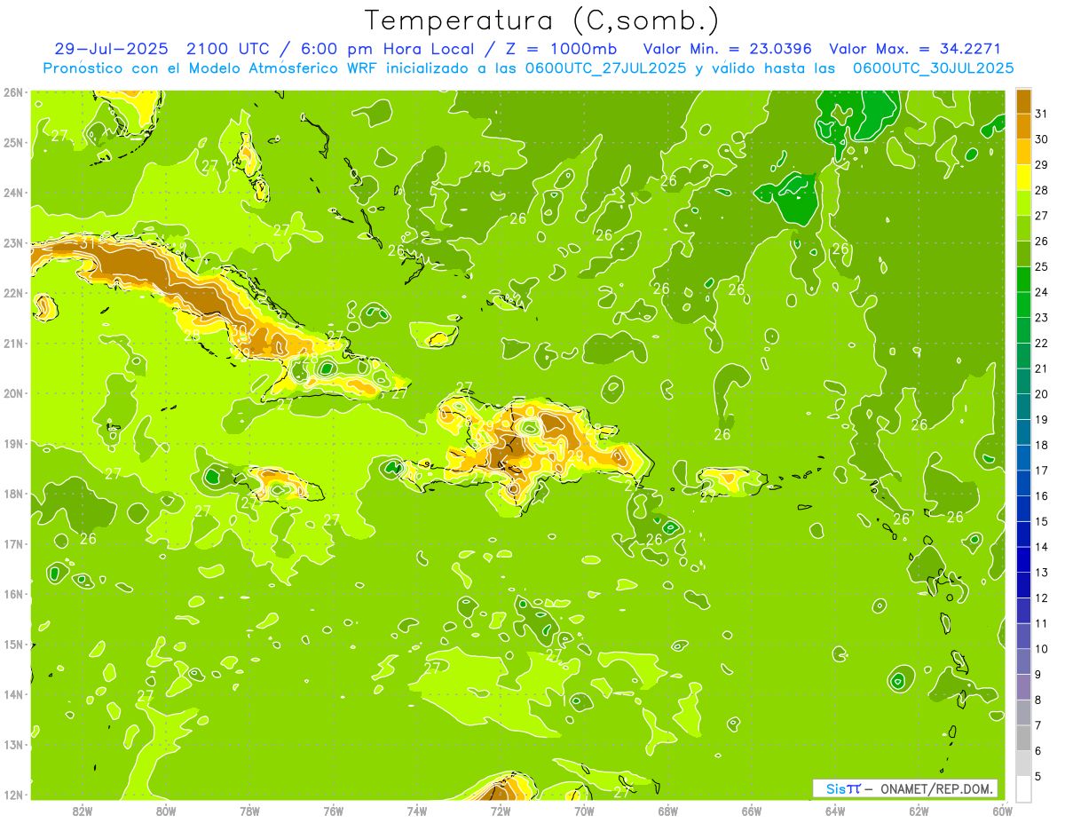Click the color scale label "25"
1065x823 pixels.
[1041, 266]
